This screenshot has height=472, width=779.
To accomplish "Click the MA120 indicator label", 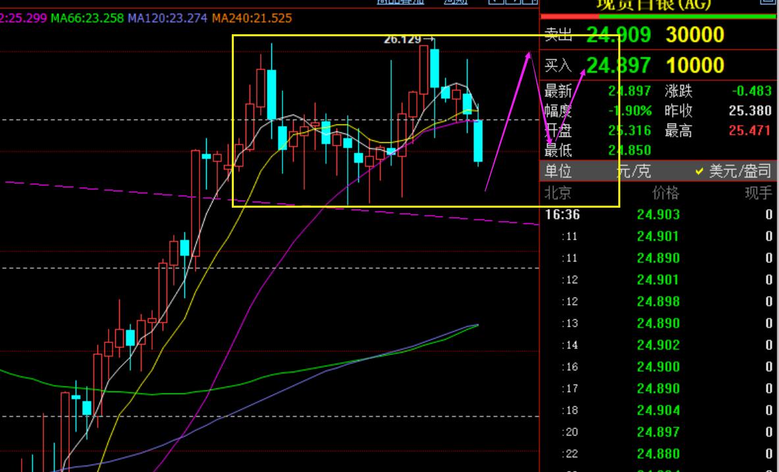I will pyautogui.click(x=167, y=19).
